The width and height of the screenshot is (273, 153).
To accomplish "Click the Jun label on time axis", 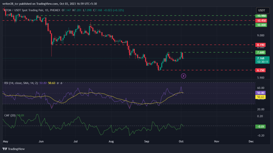I will point(41,141).
